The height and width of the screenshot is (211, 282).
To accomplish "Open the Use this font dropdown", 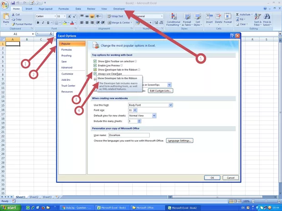I will pyautogui.click(x=171, y=105).
